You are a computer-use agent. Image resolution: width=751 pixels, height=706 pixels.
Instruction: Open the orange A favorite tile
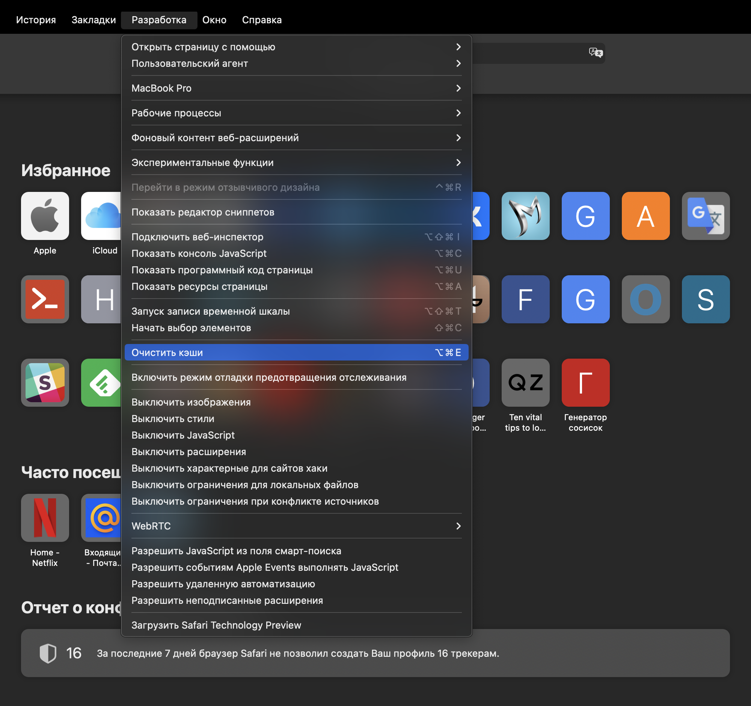click(645, 216)
